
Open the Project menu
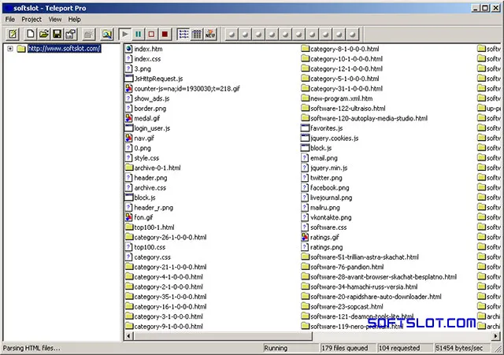pyautogui.click(x=31, y=19)
